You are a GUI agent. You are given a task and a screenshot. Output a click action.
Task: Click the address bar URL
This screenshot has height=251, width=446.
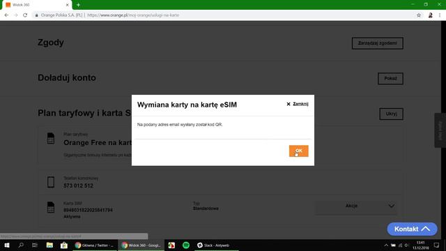point(133,15)
